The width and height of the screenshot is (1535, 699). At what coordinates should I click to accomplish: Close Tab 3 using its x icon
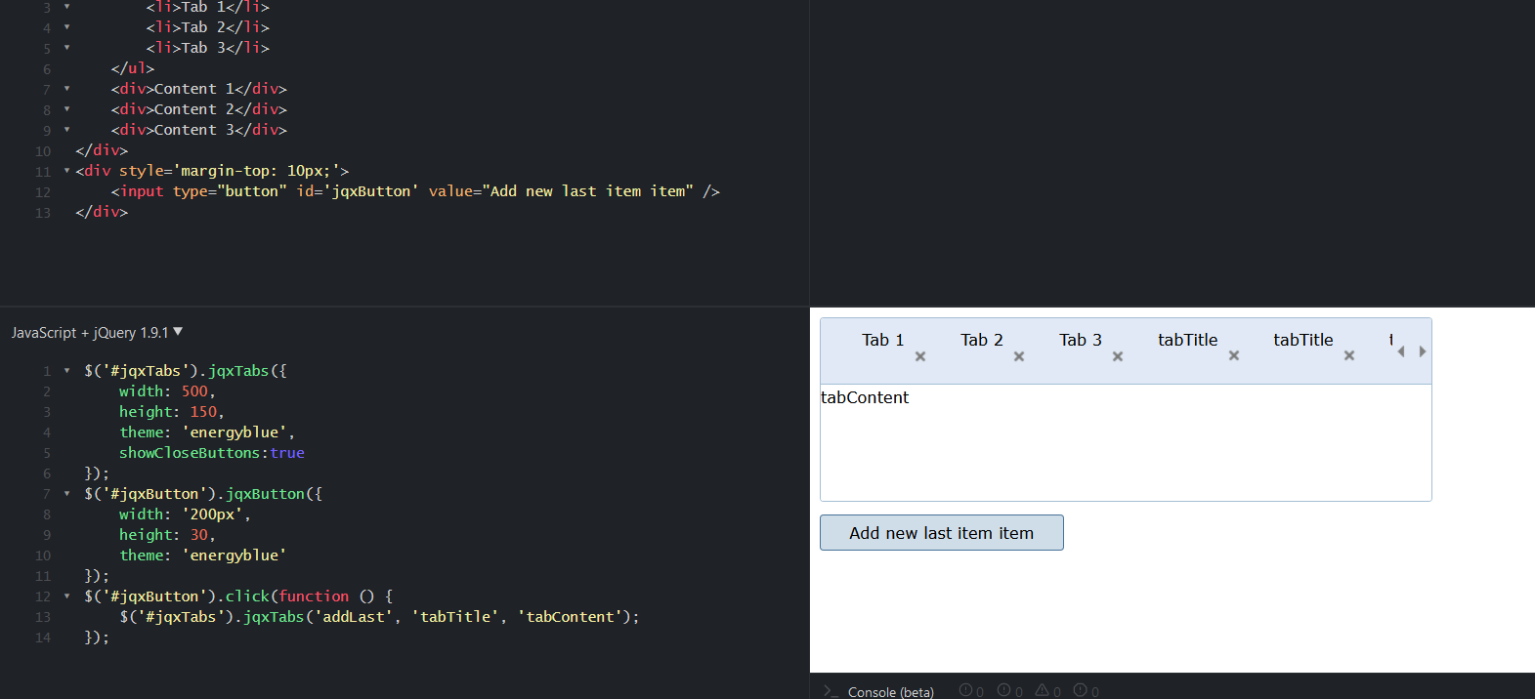pos(1118,356)
